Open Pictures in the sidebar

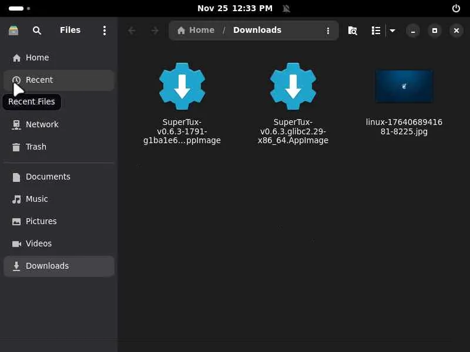pos(59,222)
